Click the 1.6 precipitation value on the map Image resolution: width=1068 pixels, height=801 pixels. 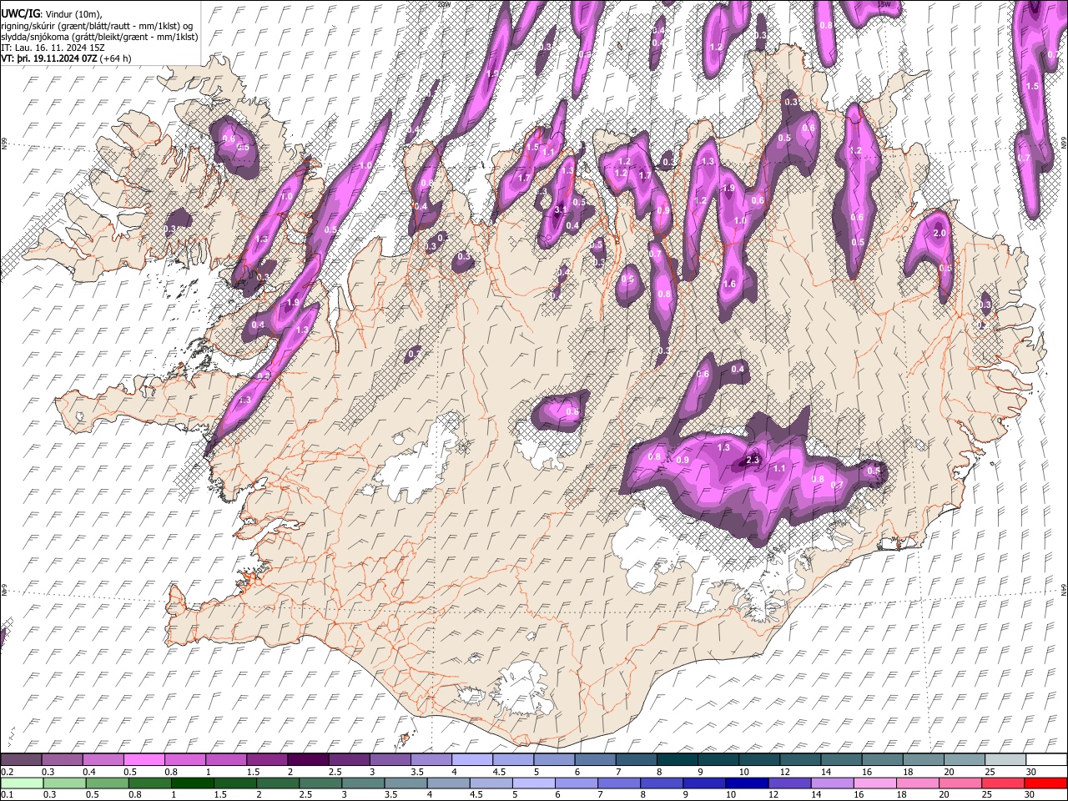[x=729, y=285]
